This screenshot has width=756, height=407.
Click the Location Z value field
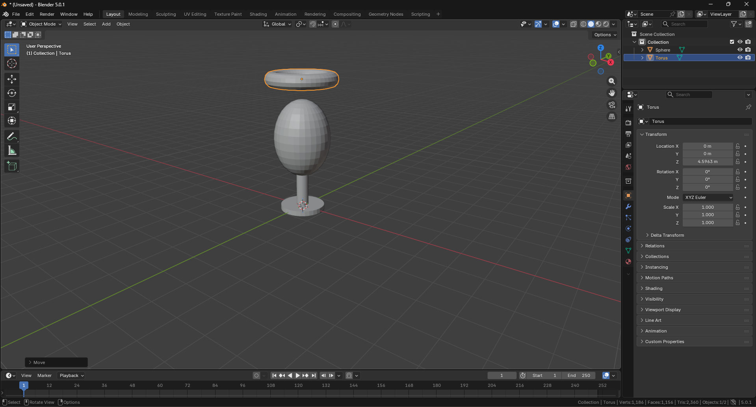pyautogui.click(x=707, y=162)
